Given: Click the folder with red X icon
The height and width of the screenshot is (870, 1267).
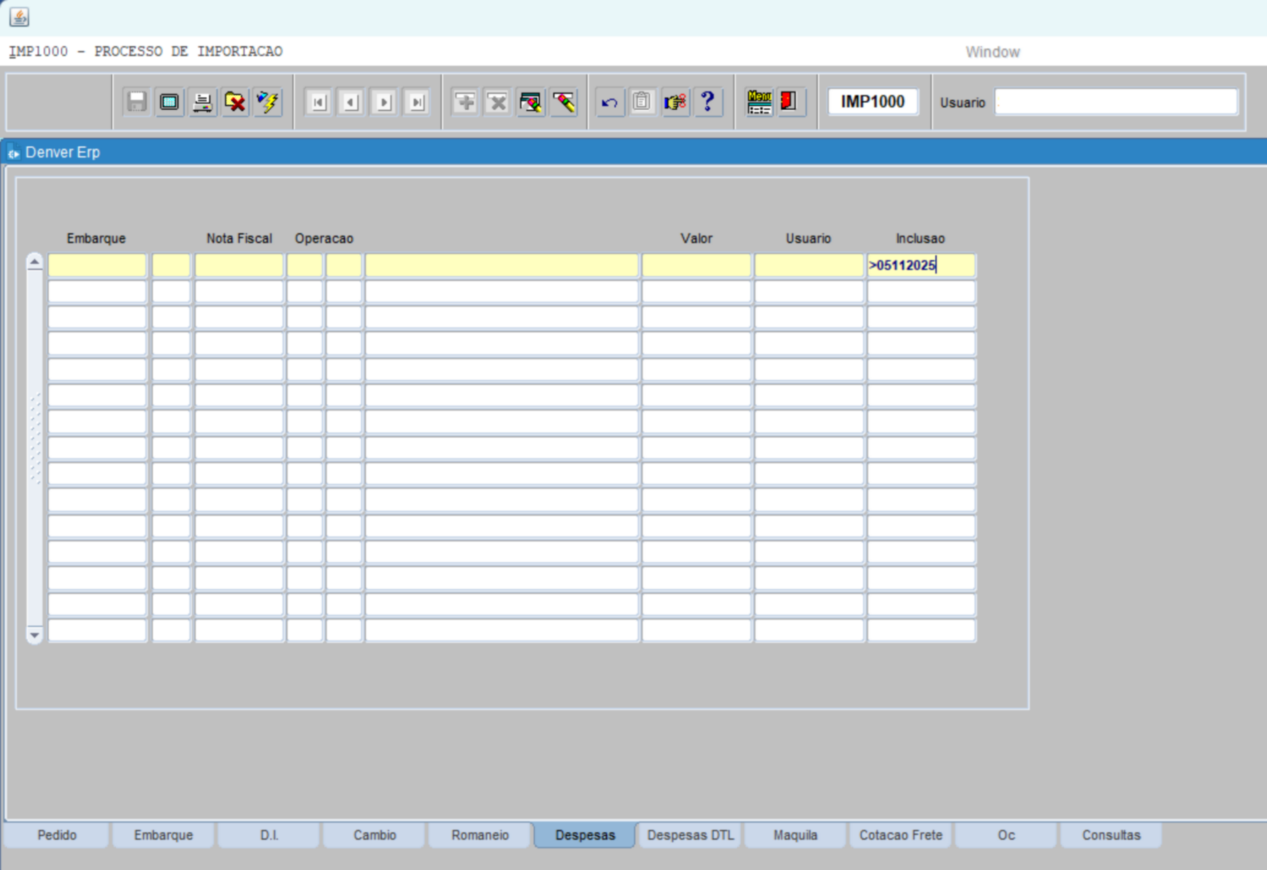Looking at the screenshot, I should [235, 102].
